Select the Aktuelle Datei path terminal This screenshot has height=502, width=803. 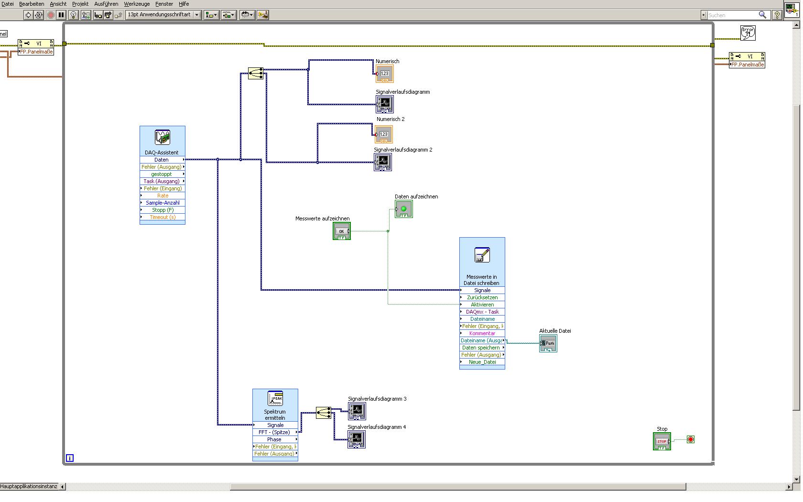point(548,343)
